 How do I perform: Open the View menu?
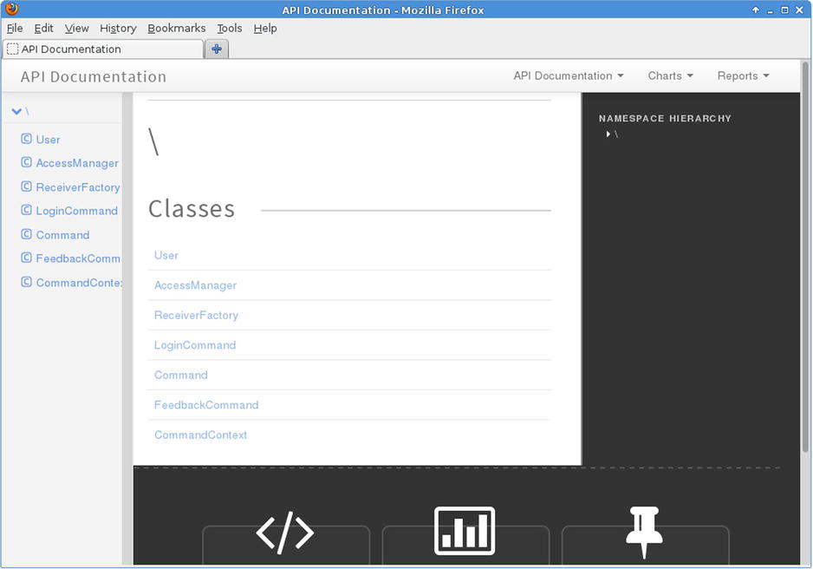click(x=77, y=28)
